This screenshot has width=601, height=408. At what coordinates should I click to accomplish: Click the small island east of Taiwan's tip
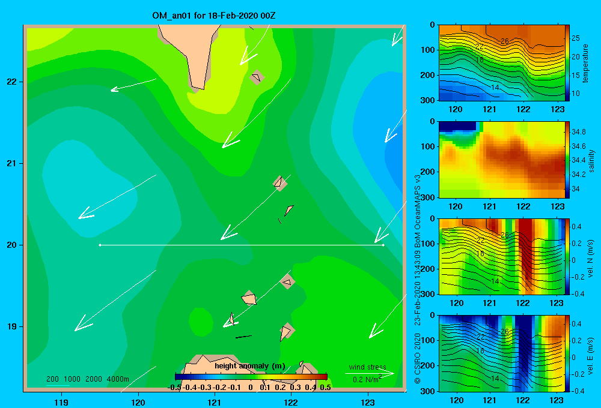coord(257,77)
